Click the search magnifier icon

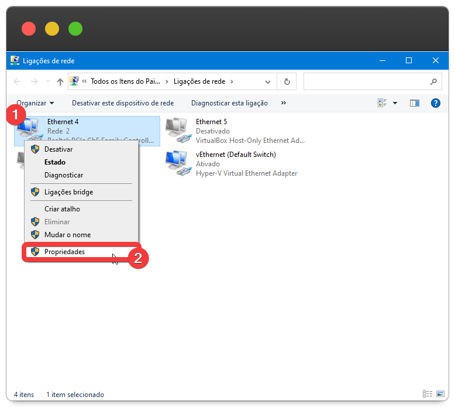tap(433, 82)
